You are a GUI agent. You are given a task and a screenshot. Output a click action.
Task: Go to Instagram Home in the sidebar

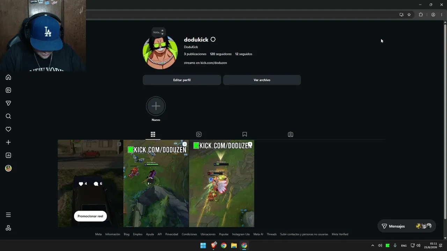click(8, 77)
